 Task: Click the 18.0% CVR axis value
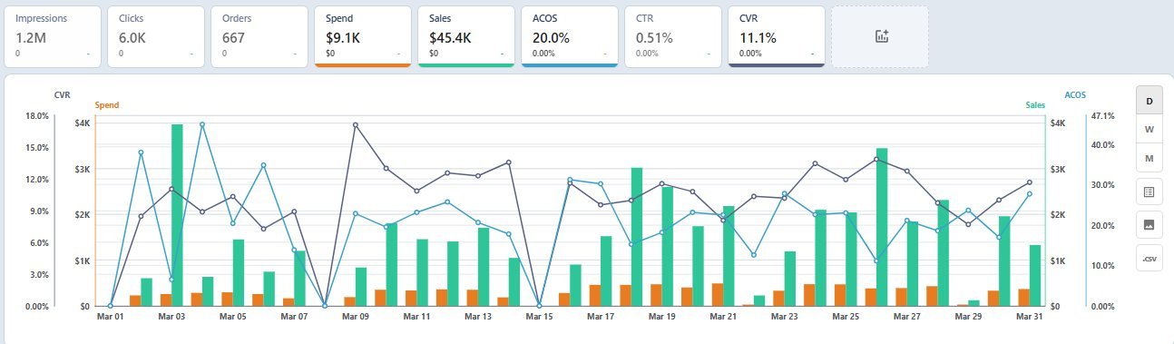[x=36, y=115]
